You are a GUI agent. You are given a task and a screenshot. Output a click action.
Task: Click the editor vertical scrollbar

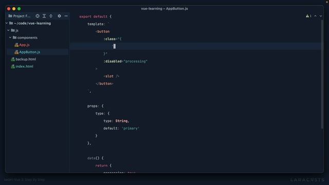(x=322, y=75)
